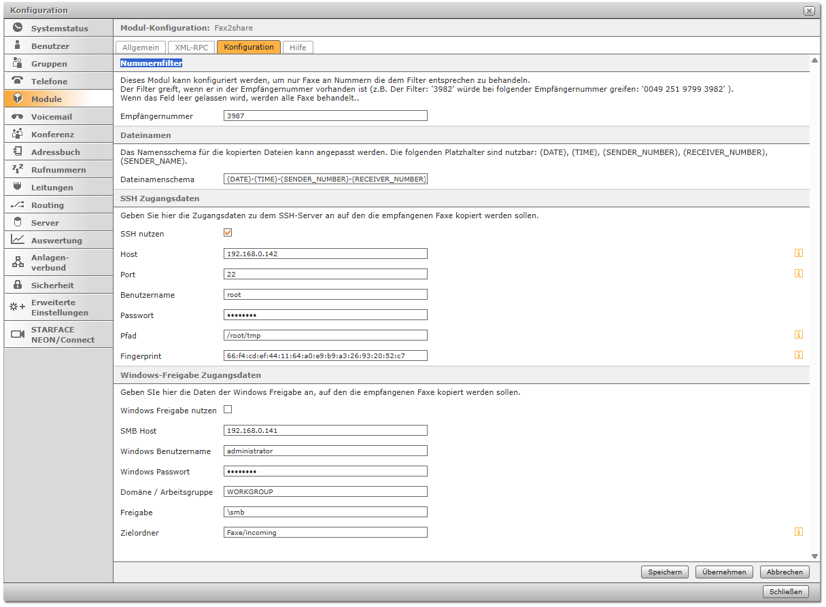Click the Abbrechen button
This screenshot has width=826, height=607.
(785, 572)
